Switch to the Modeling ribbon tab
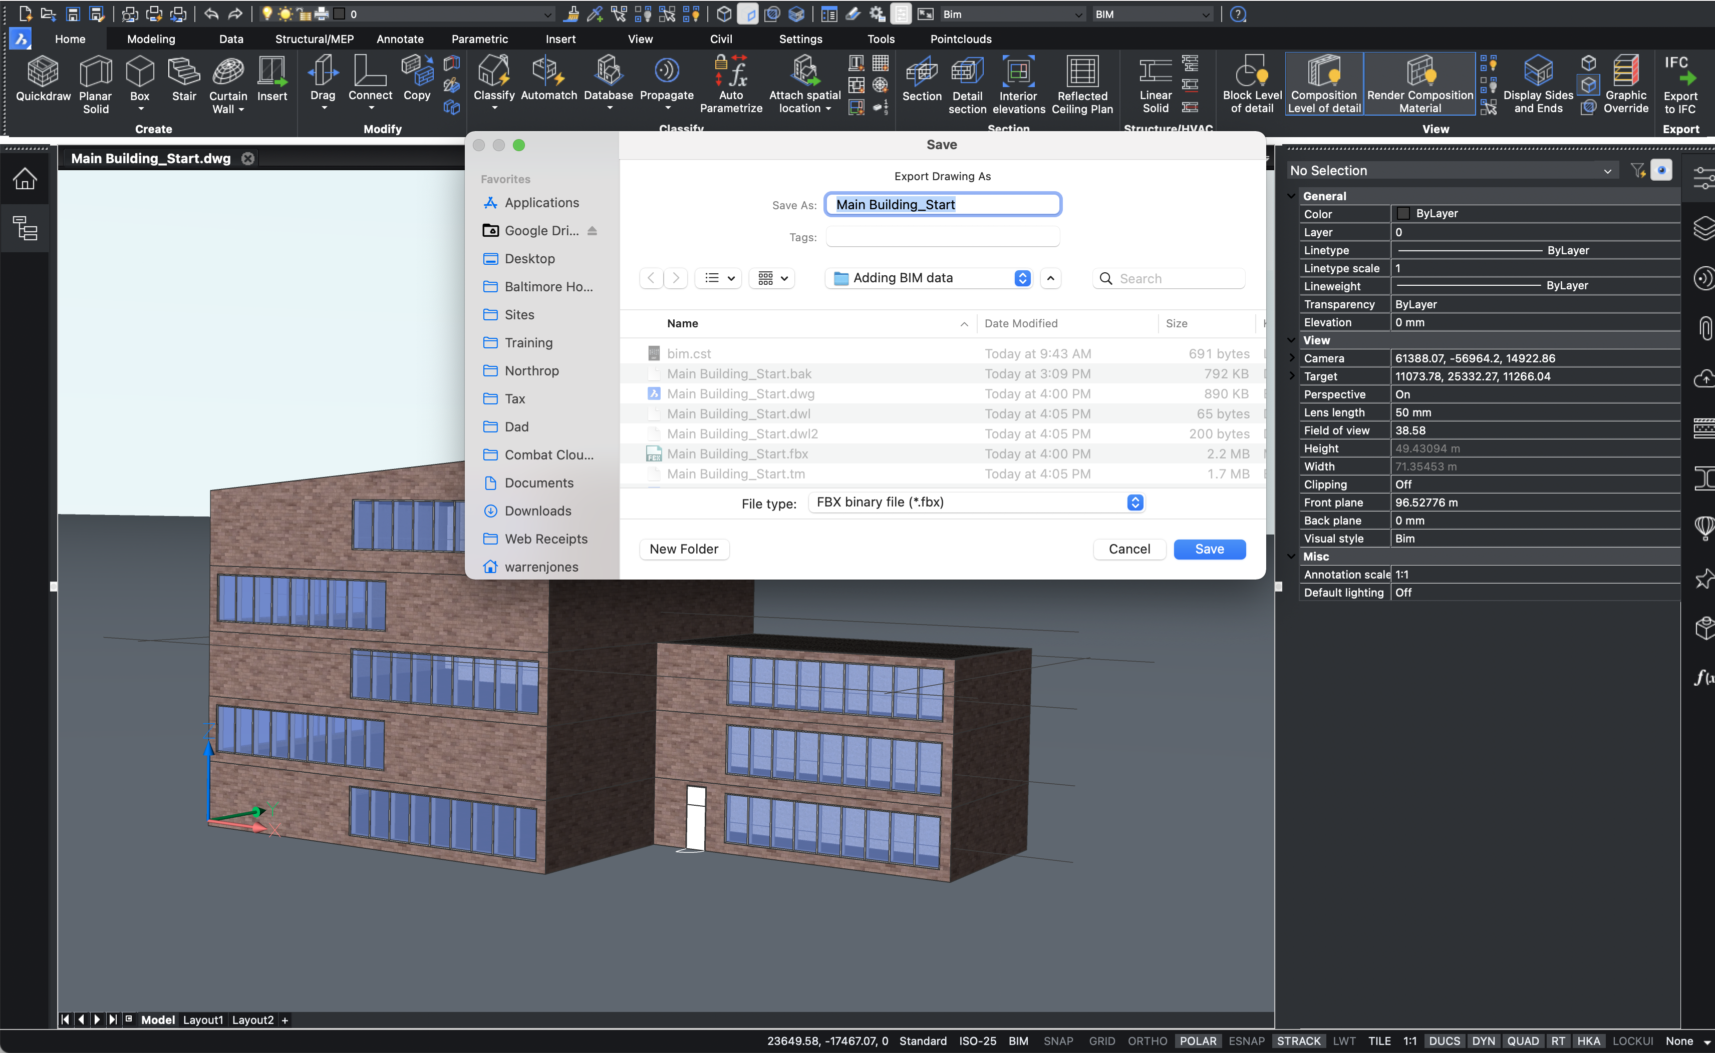 click(x=151, y=39)
